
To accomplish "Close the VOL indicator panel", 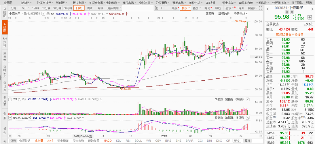I will click(x=248, y=99).
